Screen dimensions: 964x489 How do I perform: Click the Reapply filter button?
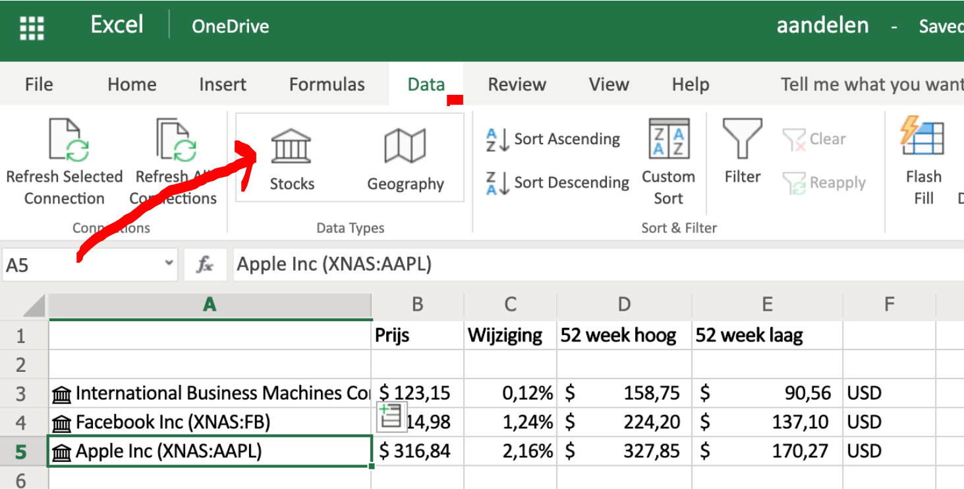(x=824, y=182)
